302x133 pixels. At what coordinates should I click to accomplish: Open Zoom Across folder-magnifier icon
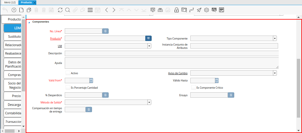tap(184, 10)
